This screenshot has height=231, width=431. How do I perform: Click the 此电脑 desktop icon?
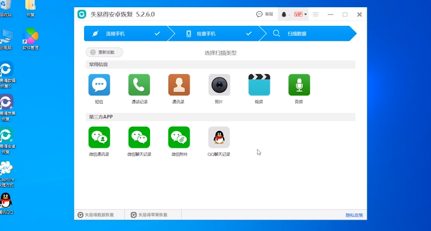pyautogui.click(x=6, y=40)
